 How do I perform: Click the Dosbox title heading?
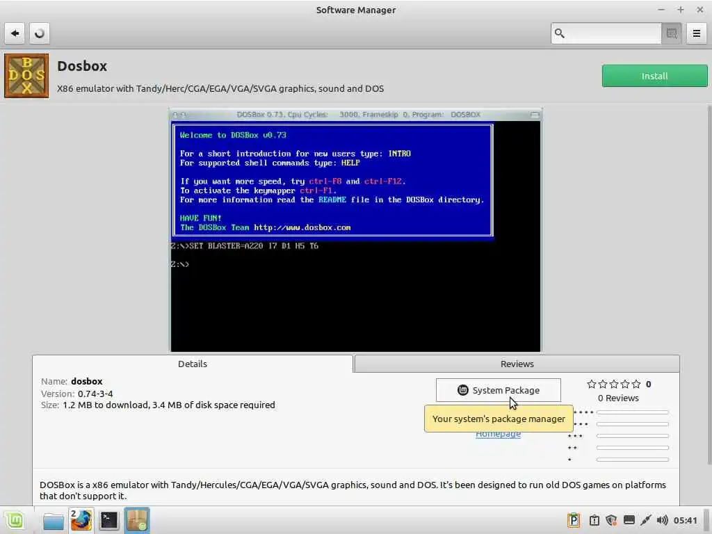[x=82, y=66]
